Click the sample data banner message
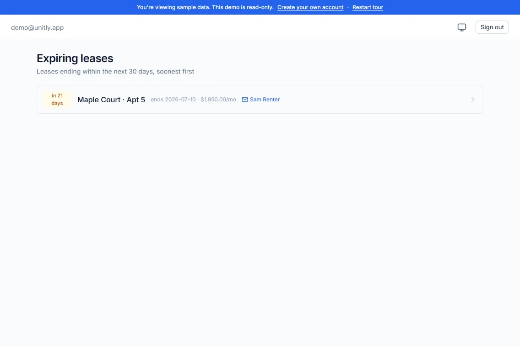Viewport: 520px width, 347px height. click(x=205, y=7)
